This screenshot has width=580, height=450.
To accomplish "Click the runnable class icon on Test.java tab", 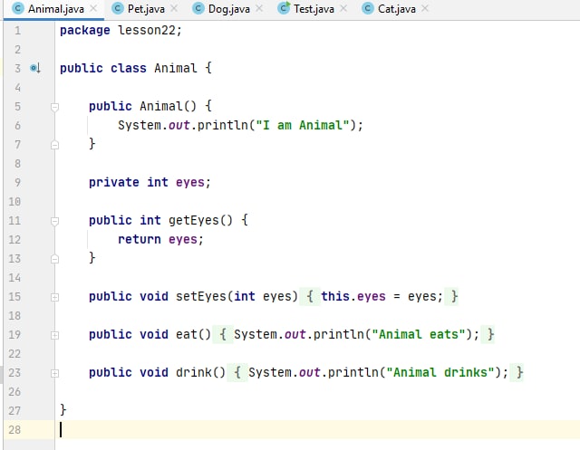I will click(284, 8).
